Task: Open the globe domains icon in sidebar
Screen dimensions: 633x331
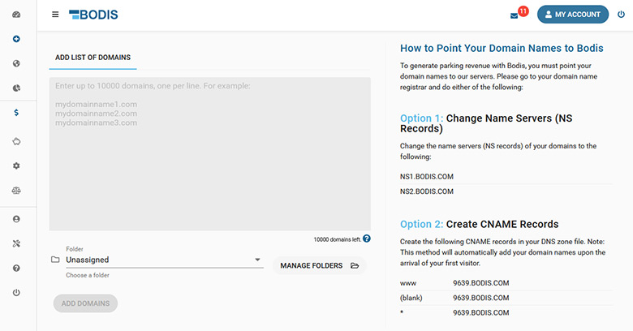Action: (16, 63)
